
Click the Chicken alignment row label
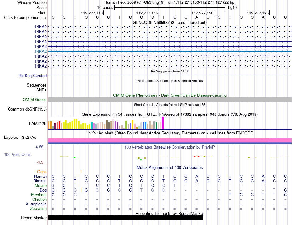[39, 199]
